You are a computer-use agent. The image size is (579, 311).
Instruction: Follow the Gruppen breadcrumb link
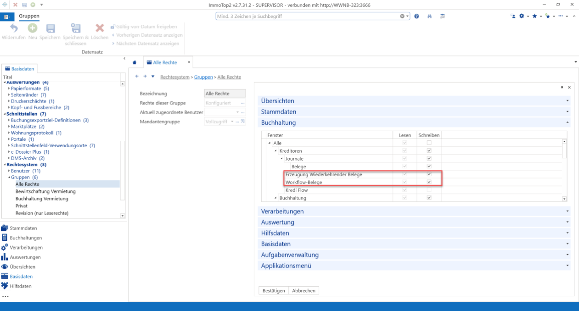pyautogui.click(x=203, y=77)
